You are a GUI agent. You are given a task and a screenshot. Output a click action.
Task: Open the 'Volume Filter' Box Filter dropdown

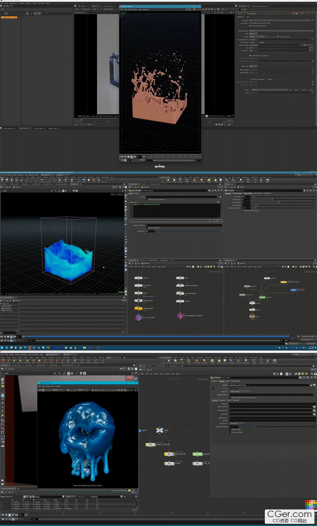[x=237, y=423]
